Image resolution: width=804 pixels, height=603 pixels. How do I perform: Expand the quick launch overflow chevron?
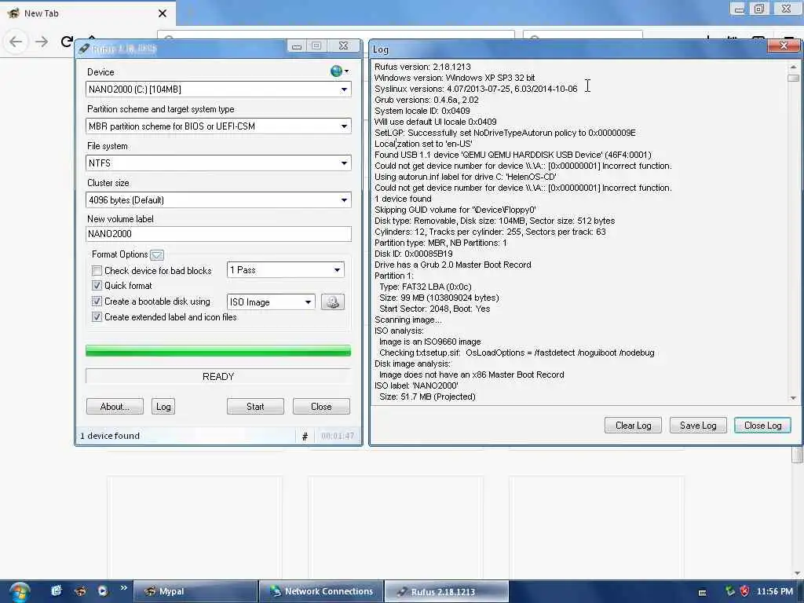tap(123, 587)
